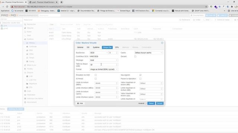Screen dimensions: 238x133
Task: Open Pare-feu in sidebar
Action: click(x=30, y=69)
